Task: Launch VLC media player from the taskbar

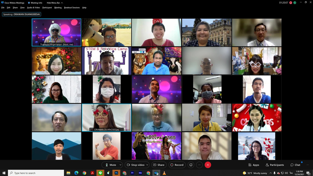Action: [x=164, y=173]
